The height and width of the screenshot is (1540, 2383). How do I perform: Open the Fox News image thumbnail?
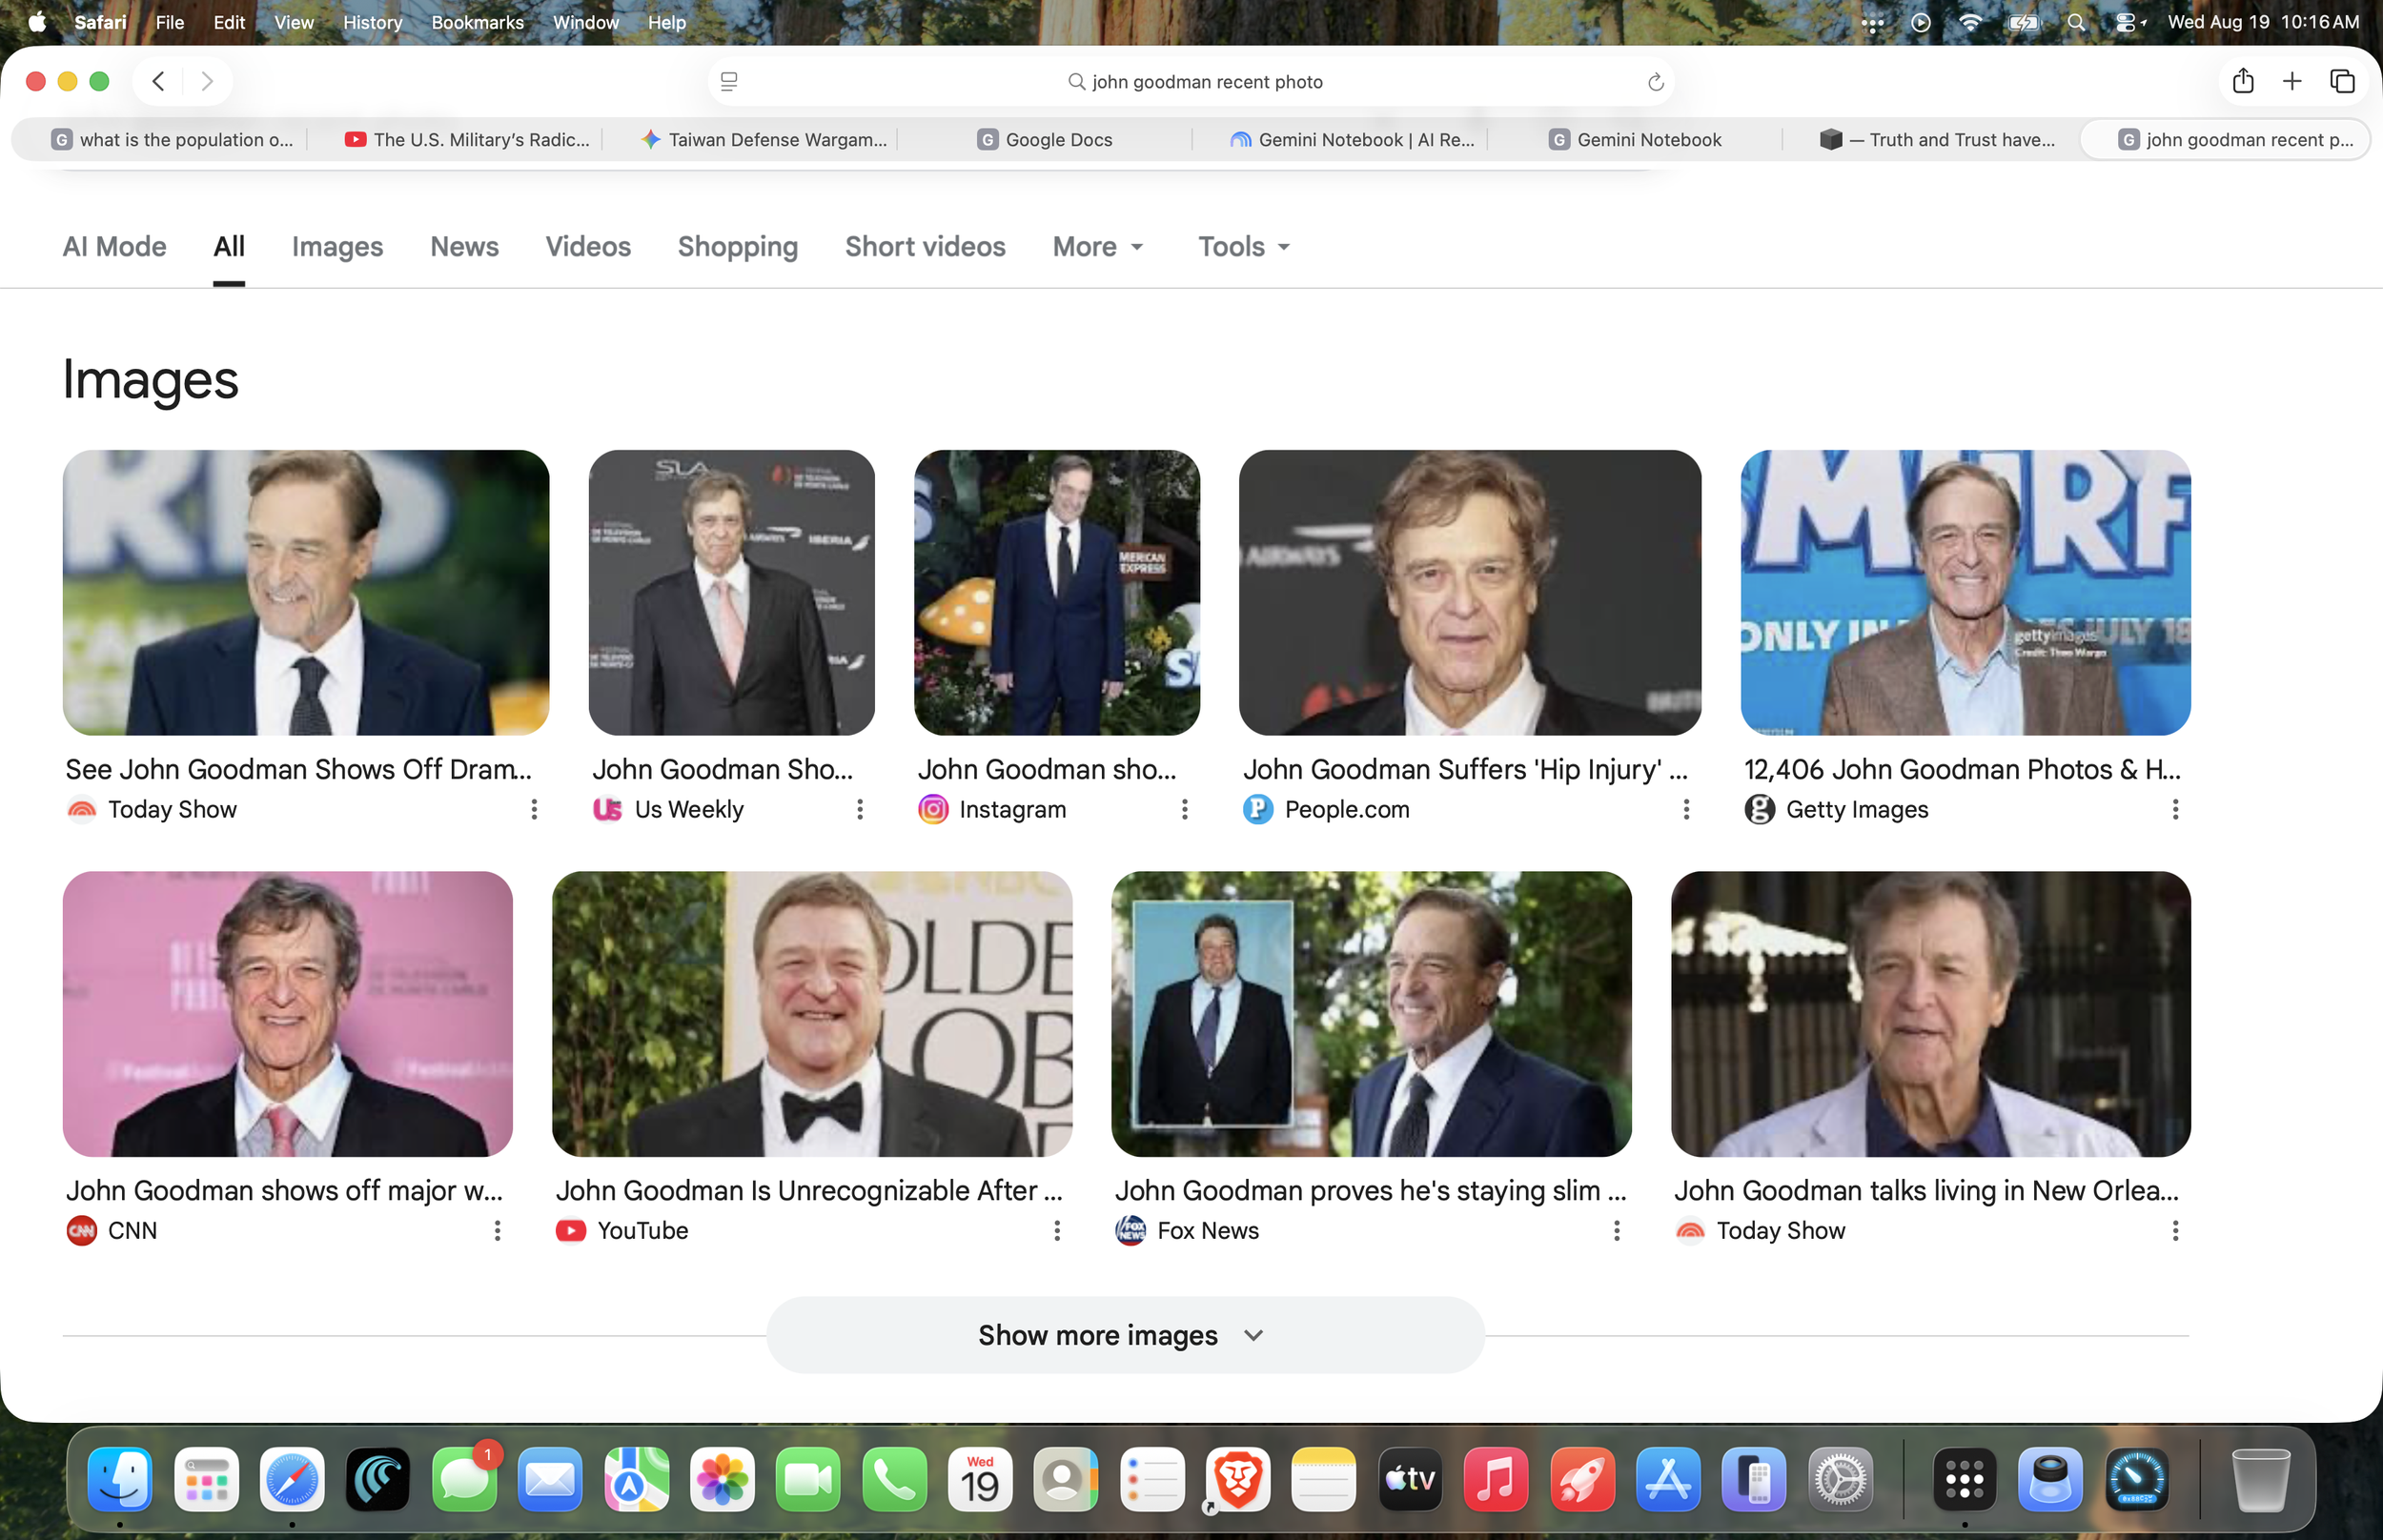[1371, 1014]
